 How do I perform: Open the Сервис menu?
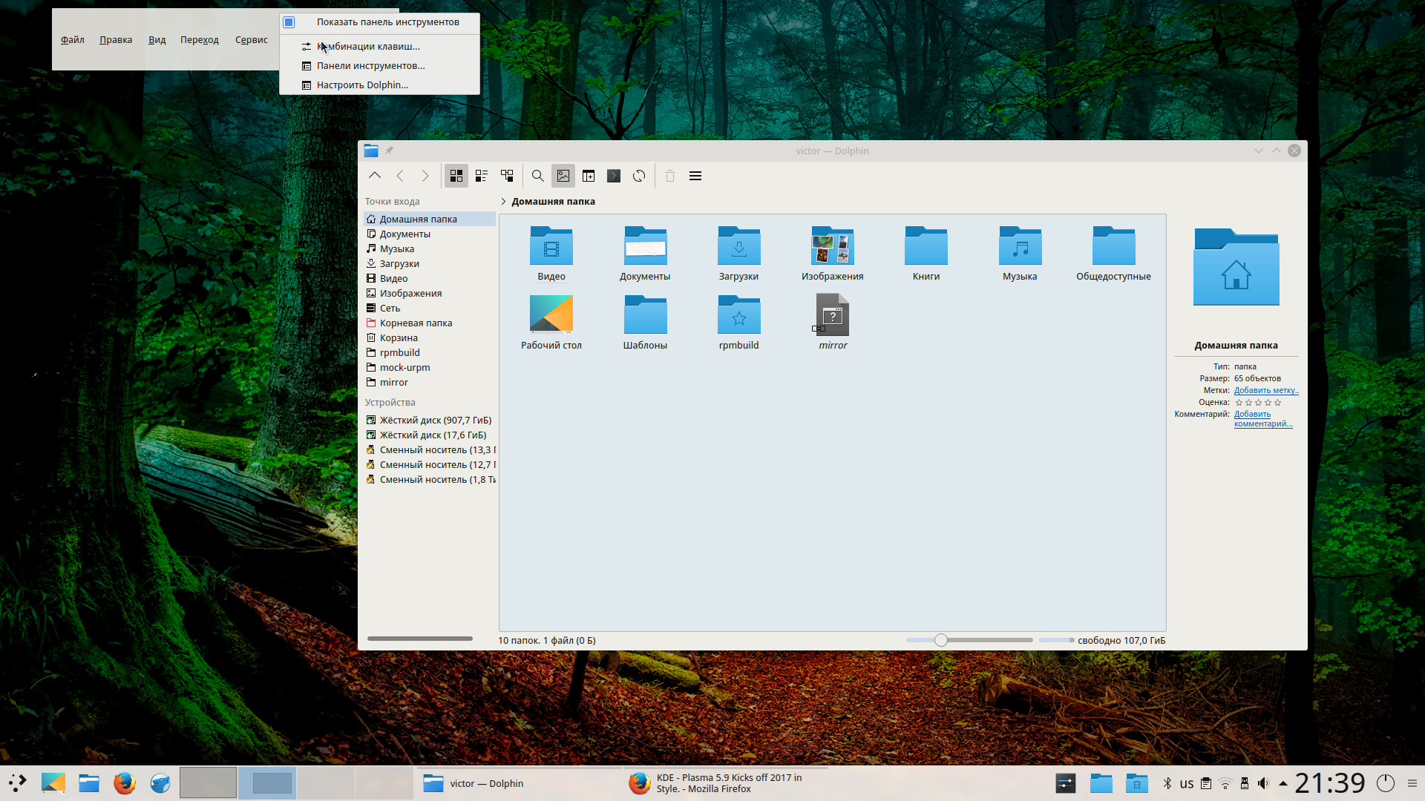point(251,40)
